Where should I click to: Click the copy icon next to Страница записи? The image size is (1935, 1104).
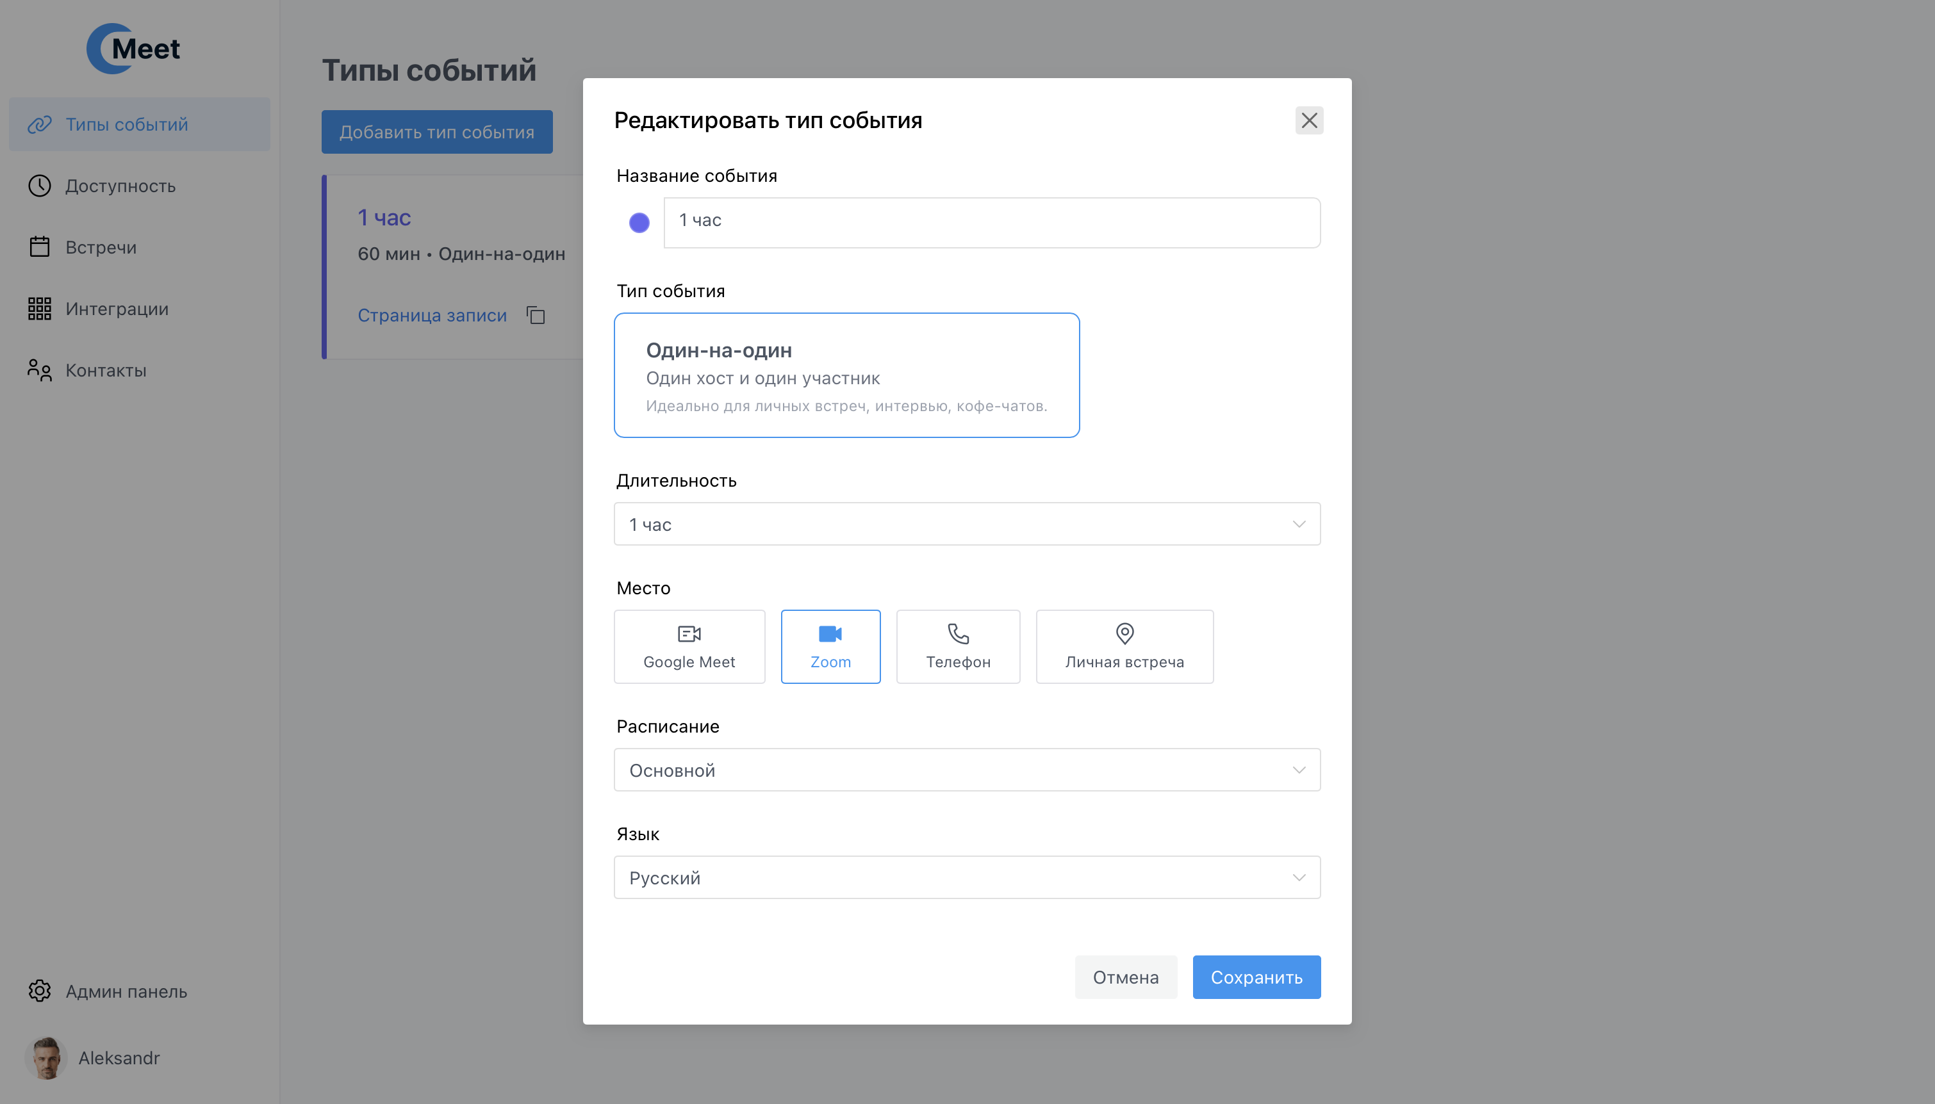point(536,316)
